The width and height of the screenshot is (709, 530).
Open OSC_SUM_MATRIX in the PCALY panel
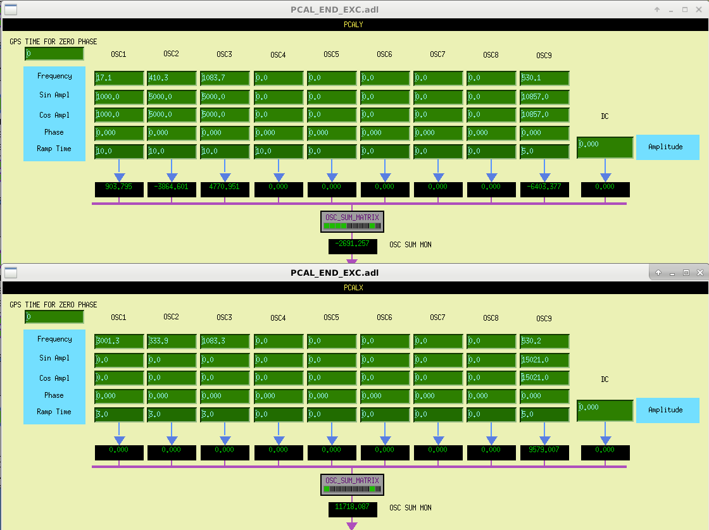pyautogui.click(x=352, y=221)
